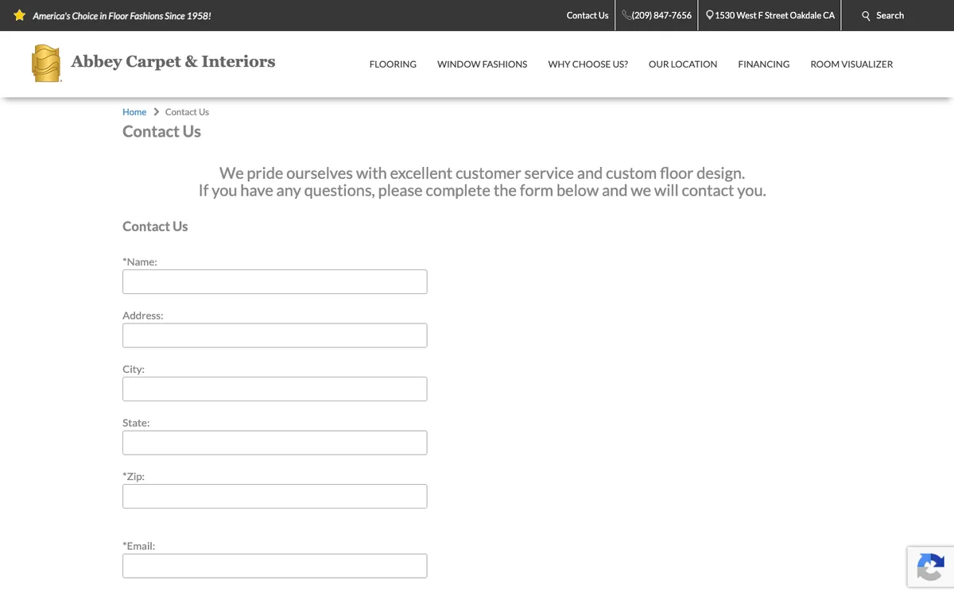Viewport: 954px width, 596px height.
Task: Open the Flooring menu
Action: click(393, 64)
